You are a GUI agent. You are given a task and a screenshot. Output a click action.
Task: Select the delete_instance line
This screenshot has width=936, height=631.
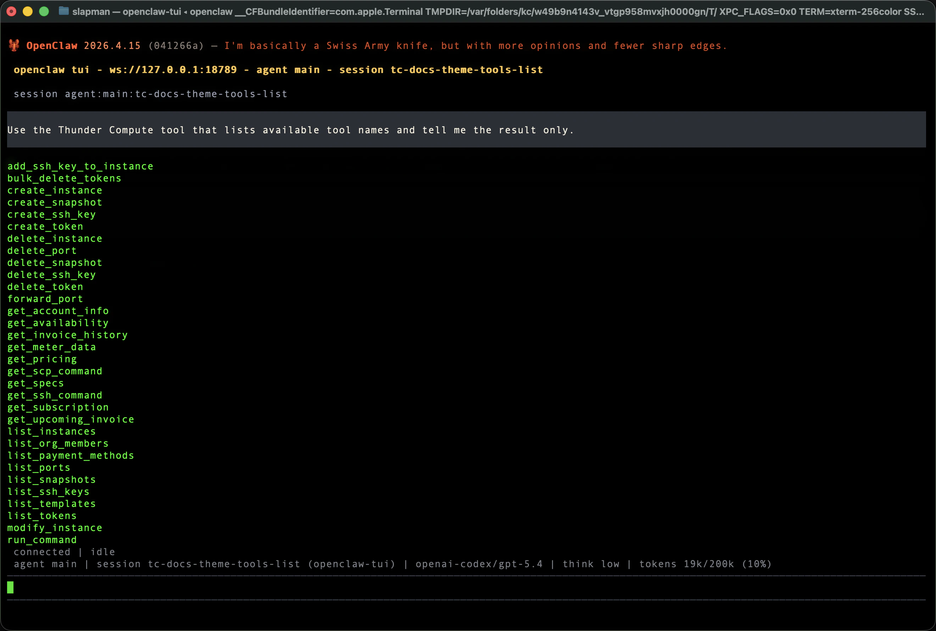(x=55, y=239)
